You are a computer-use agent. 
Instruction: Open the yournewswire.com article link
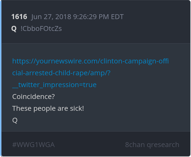pos(90,61)
